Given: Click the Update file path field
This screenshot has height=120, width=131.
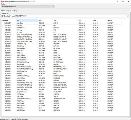Looking at the screenshot, I should 64,16.
